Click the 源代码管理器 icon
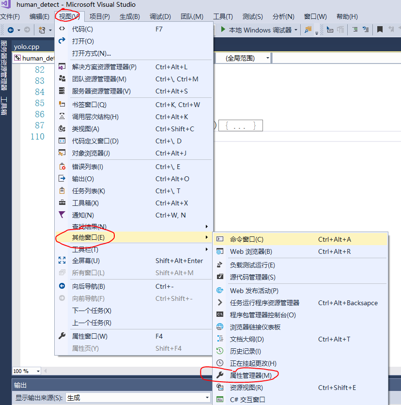 click(220, 277)
